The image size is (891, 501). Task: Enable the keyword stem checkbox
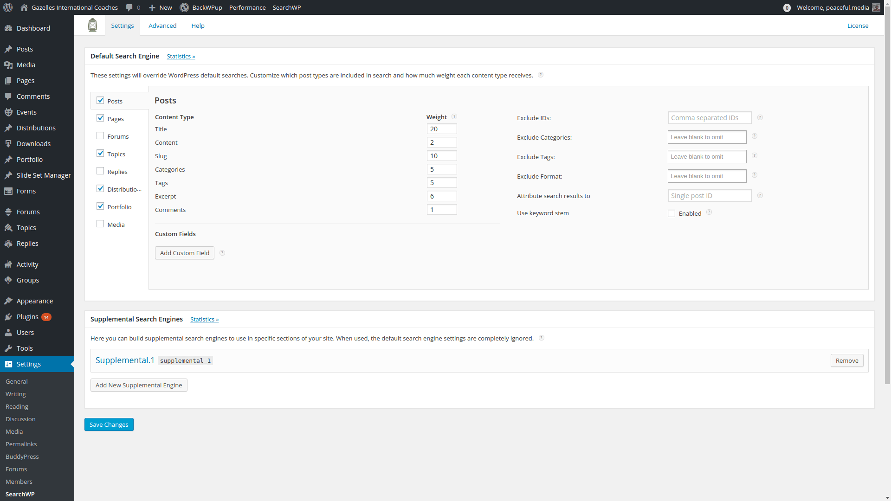pos(671,213)
